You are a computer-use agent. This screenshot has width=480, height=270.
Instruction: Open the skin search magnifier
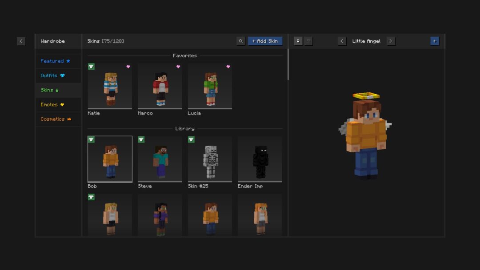tap(240, 41)
